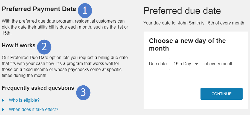Click the Frequently asked questions heading
Image resolution: width=250 pixels, height=115 pixels.
38,88
